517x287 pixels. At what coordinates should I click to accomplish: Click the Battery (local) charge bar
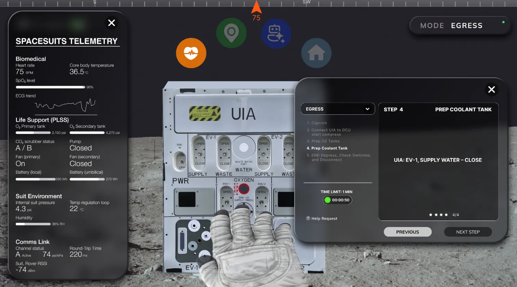pos(36,179)
